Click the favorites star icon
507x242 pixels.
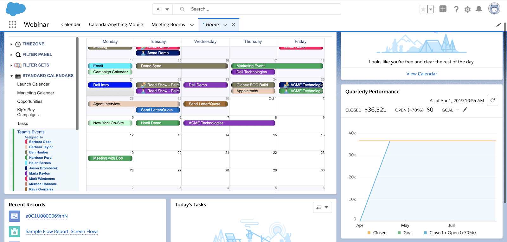[423, 9]
